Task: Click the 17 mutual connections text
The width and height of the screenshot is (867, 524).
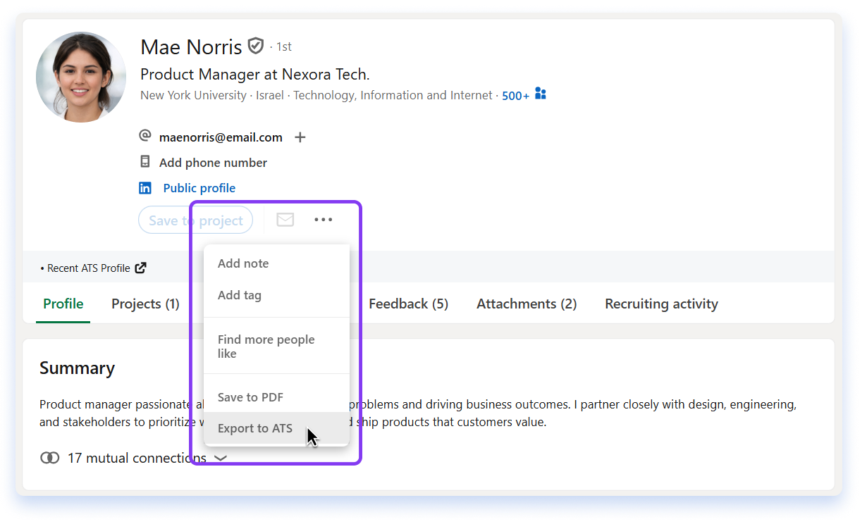Action: [137, 458]
